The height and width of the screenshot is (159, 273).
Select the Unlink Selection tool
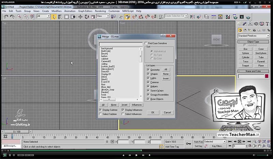[x=26, y=17]
